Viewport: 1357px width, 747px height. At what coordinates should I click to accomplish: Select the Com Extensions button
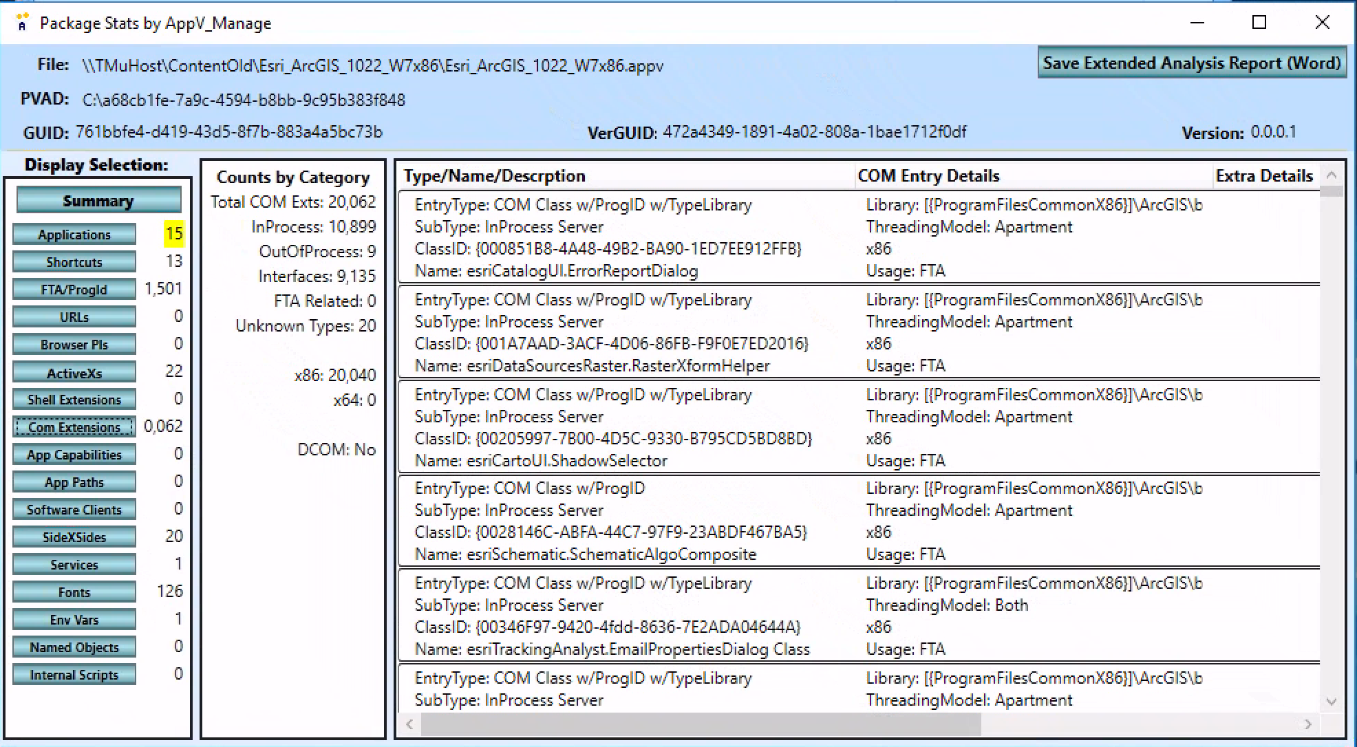pyautogui.click(x=74, y=427)
